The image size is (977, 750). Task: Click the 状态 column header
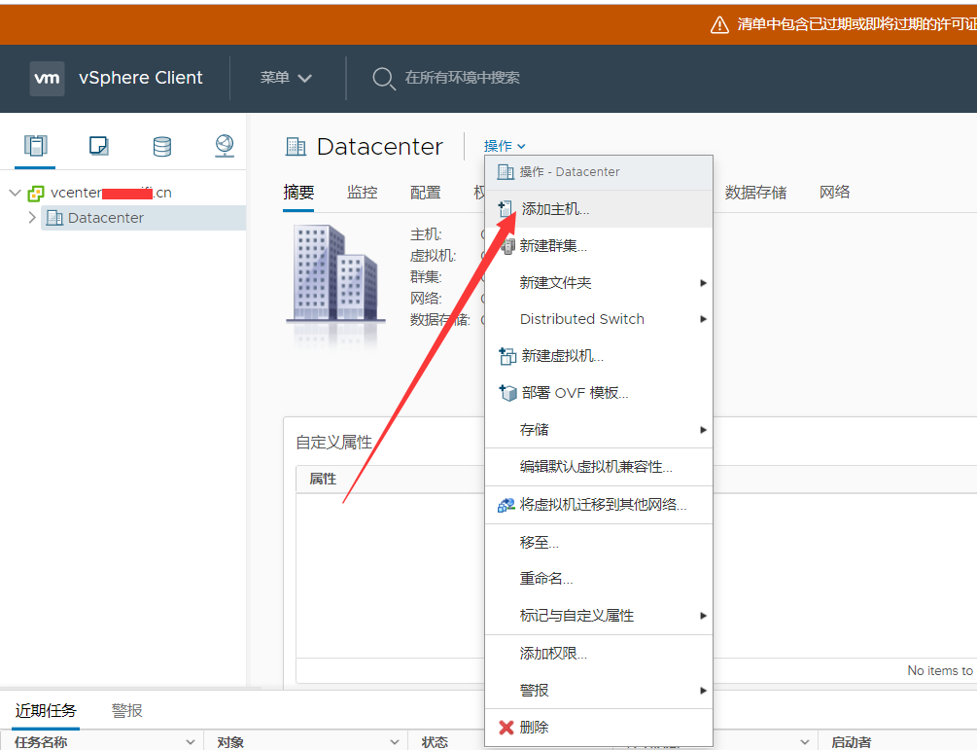point(435,742)
